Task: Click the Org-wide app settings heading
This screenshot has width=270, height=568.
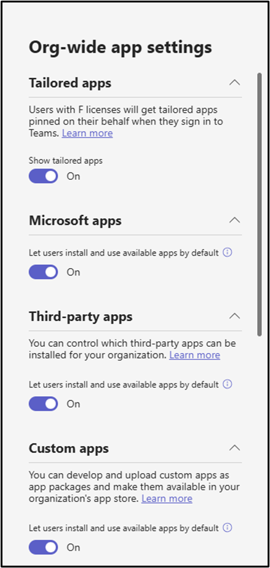Action: pos(121,47)
